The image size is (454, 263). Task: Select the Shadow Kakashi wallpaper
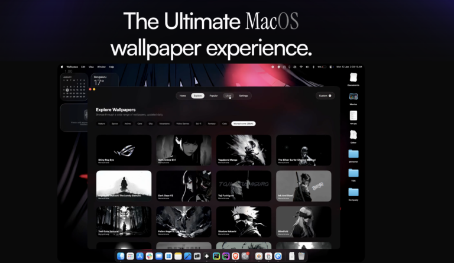(244, 222)
